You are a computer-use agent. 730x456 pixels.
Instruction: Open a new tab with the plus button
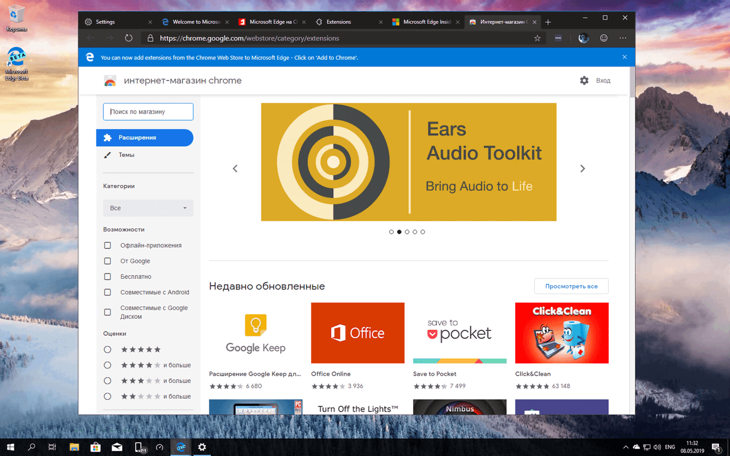pos(548,22)
